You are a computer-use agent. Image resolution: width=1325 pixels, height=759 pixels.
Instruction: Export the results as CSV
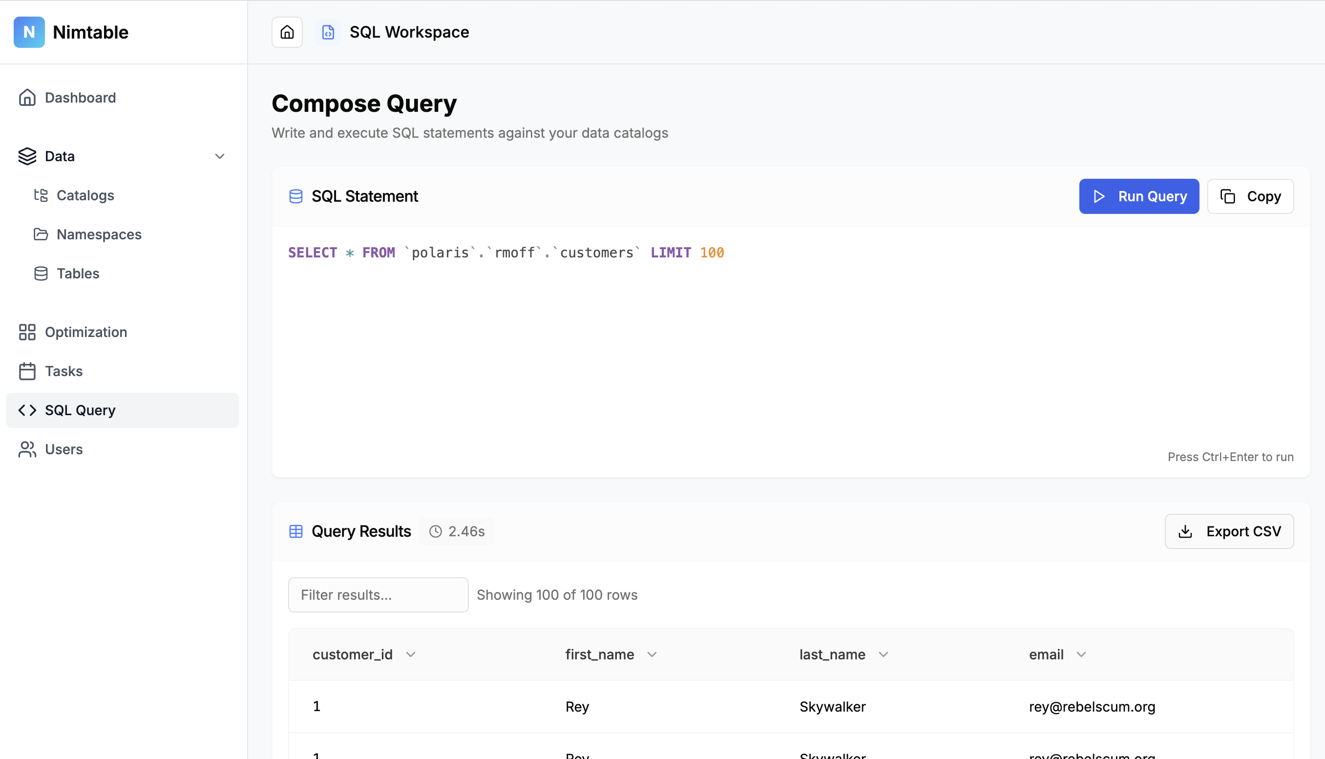click(x=1229, y=531)
